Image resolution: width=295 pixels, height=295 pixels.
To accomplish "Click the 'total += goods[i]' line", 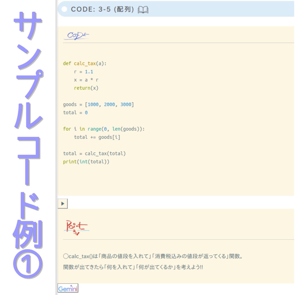I will coord(97,137).
